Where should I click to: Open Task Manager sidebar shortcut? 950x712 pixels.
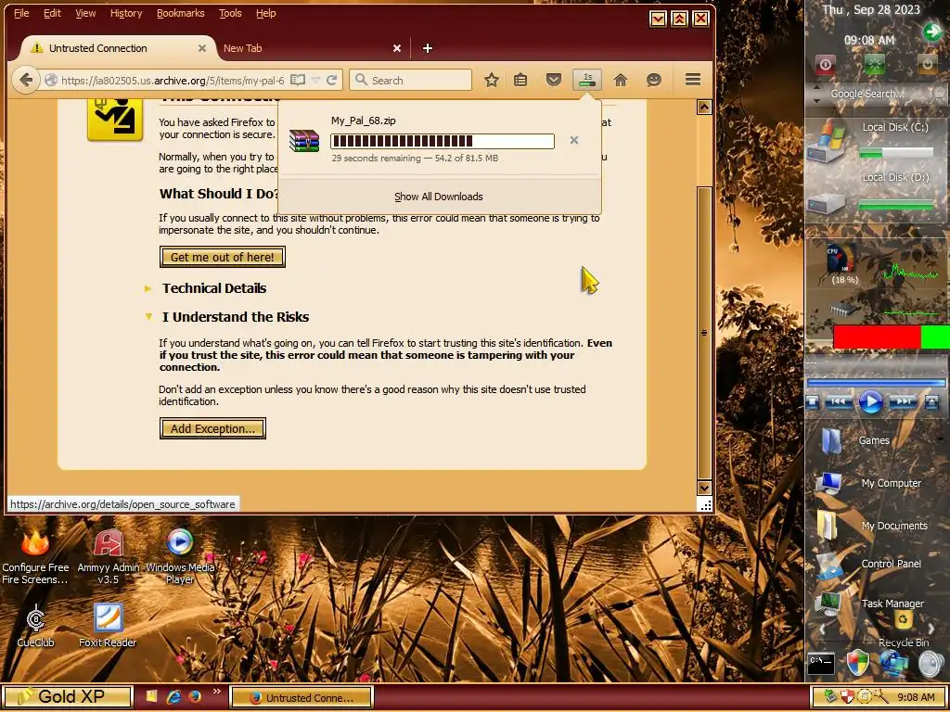pyautogui.click(x=869, y=604)
